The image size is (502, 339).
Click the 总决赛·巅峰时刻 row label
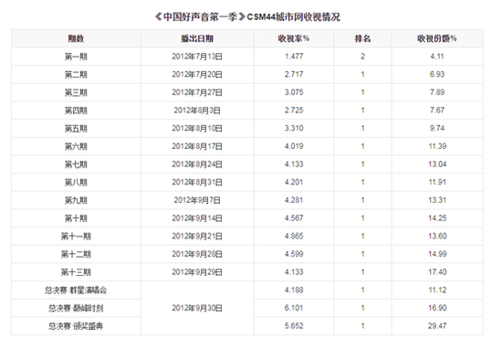(x=76, y=308)
